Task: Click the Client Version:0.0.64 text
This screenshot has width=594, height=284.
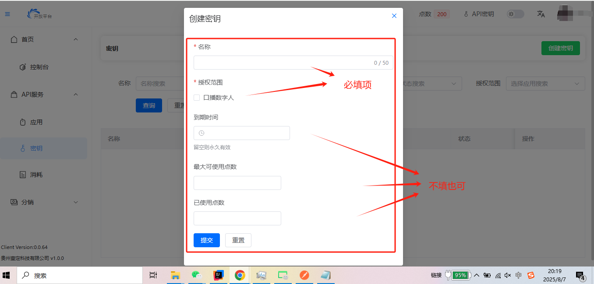Action: click(24, 247)
